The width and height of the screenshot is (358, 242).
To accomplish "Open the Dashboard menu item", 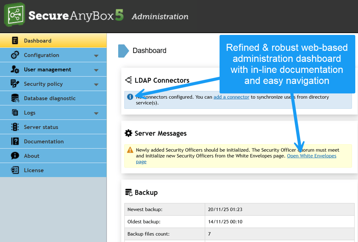I will (53, 40).
